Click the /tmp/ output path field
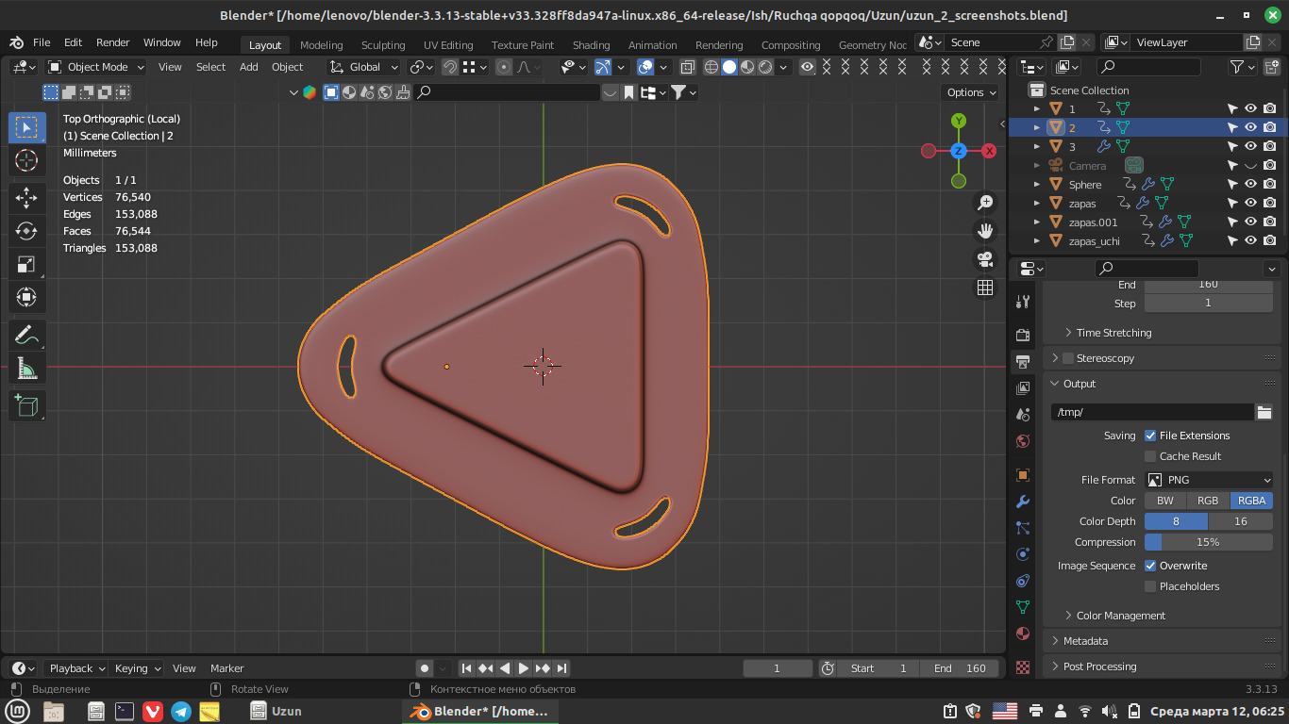This screenshot has width=1289, height=724. tap(1151, 412)
